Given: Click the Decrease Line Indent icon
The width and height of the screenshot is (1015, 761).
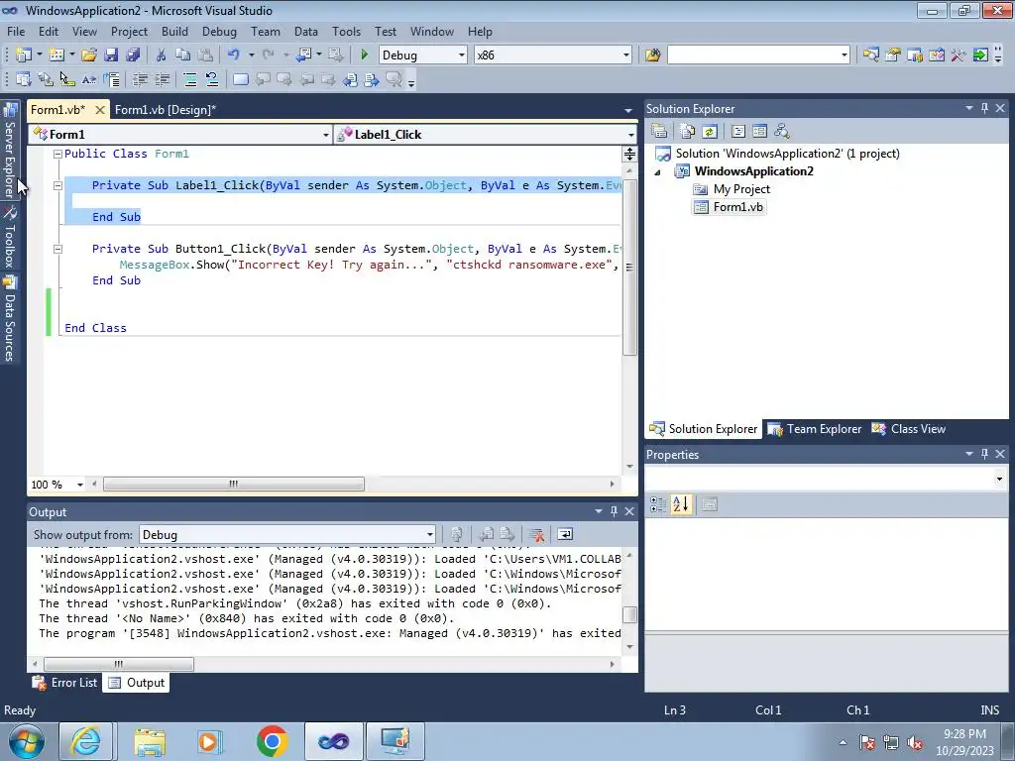Looking at the screenshot, I should (140, 79).
